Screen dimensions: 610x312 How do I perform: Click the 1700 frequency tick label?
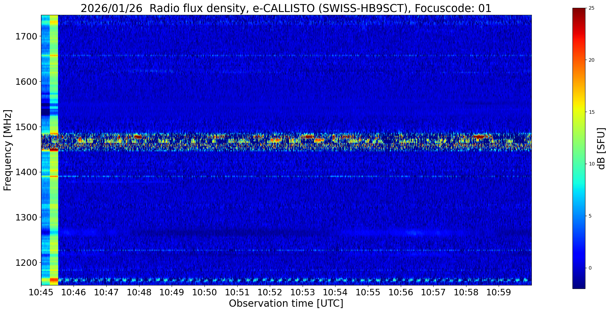[26, 37]
